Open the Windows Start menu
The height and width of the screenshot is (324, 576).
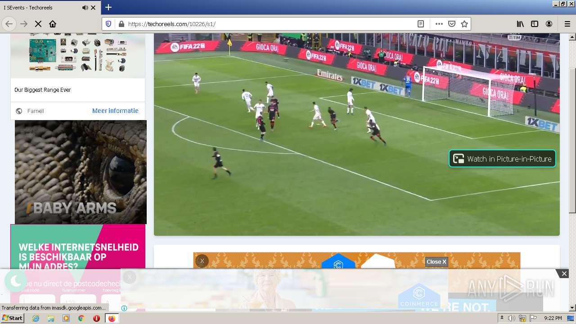click(x=12, y=318)
